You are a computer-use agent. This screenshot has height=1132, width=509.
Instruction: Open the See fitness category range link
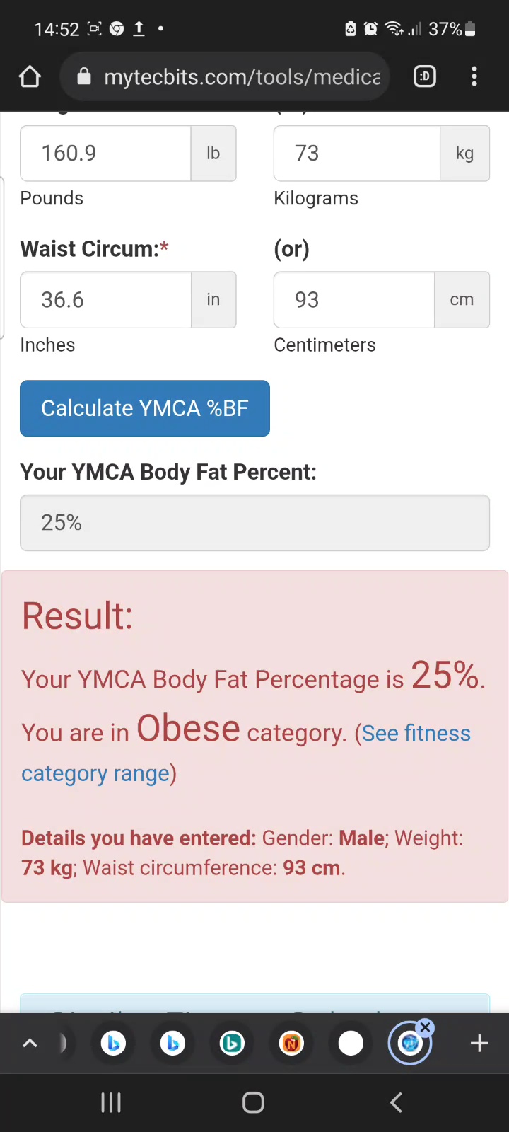pos(416,734)
